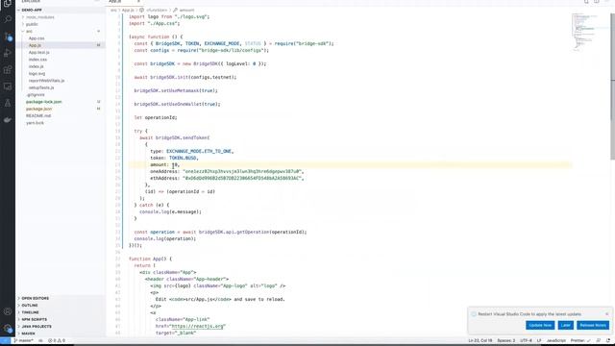Click Spaces: 2 indentation indicator

(x=506, y=340)
